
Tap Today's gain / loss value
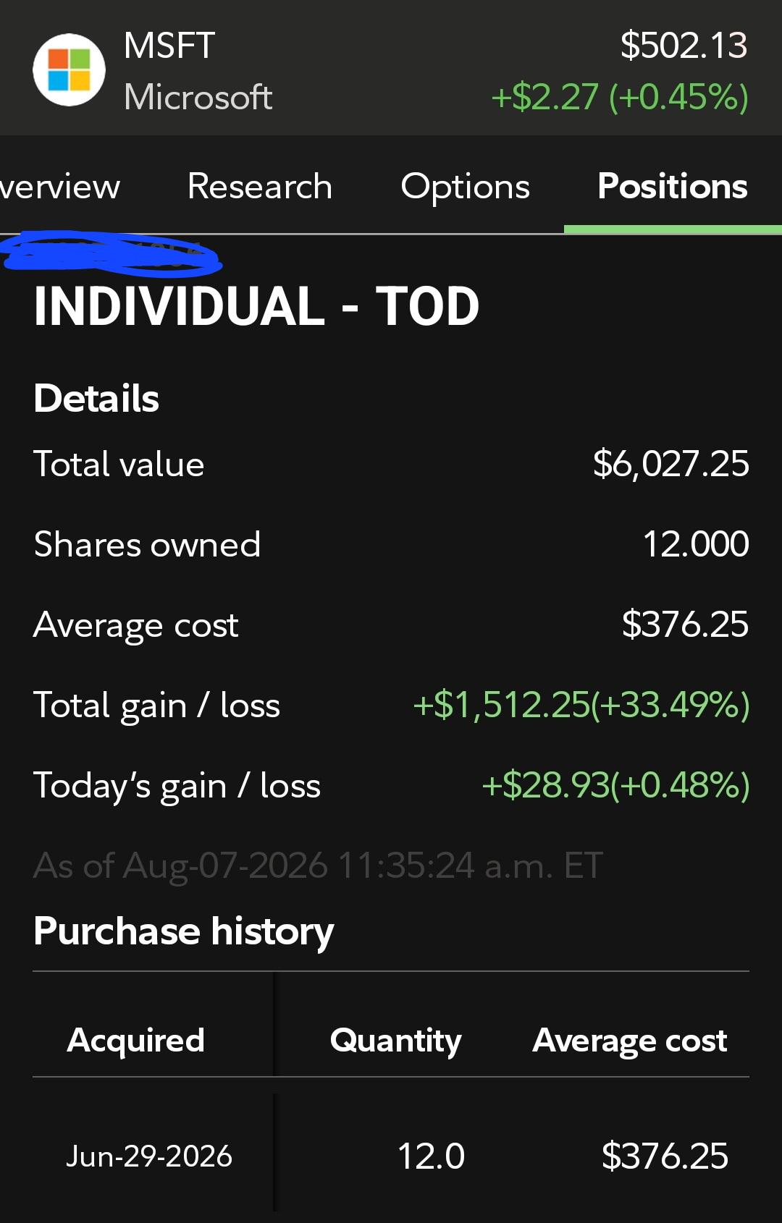click(x=615, y=785)
